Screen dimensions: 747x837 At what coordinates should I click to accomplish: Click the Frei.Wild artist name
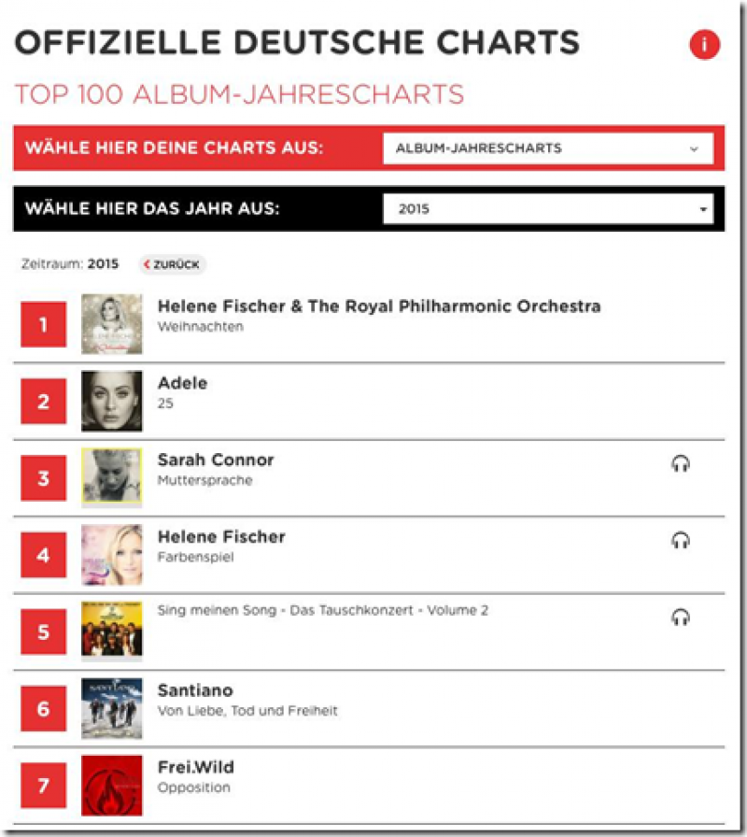(196, 767)
